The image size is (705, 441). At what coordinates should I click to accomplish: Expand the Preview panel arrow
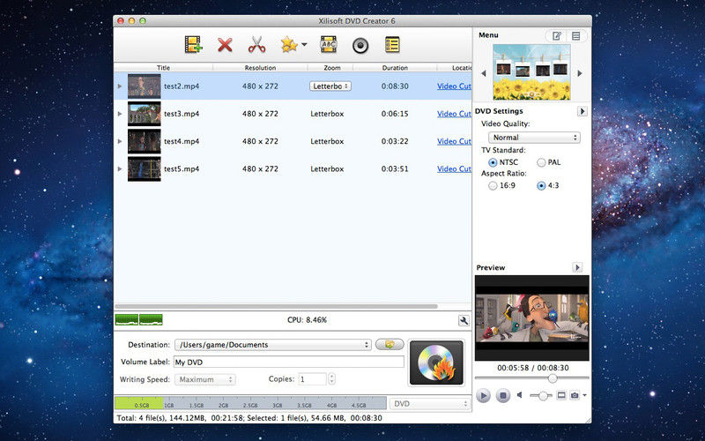pyautogui.click(x=577, y=267)
